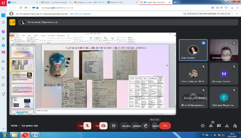The image size is (241, 138).
Task: Open the chat with everyone panel
Action: tap(219, 126)
